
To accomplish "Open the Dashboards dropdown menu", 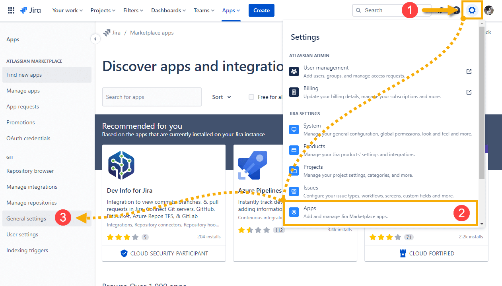I will [x=169, y=10].
